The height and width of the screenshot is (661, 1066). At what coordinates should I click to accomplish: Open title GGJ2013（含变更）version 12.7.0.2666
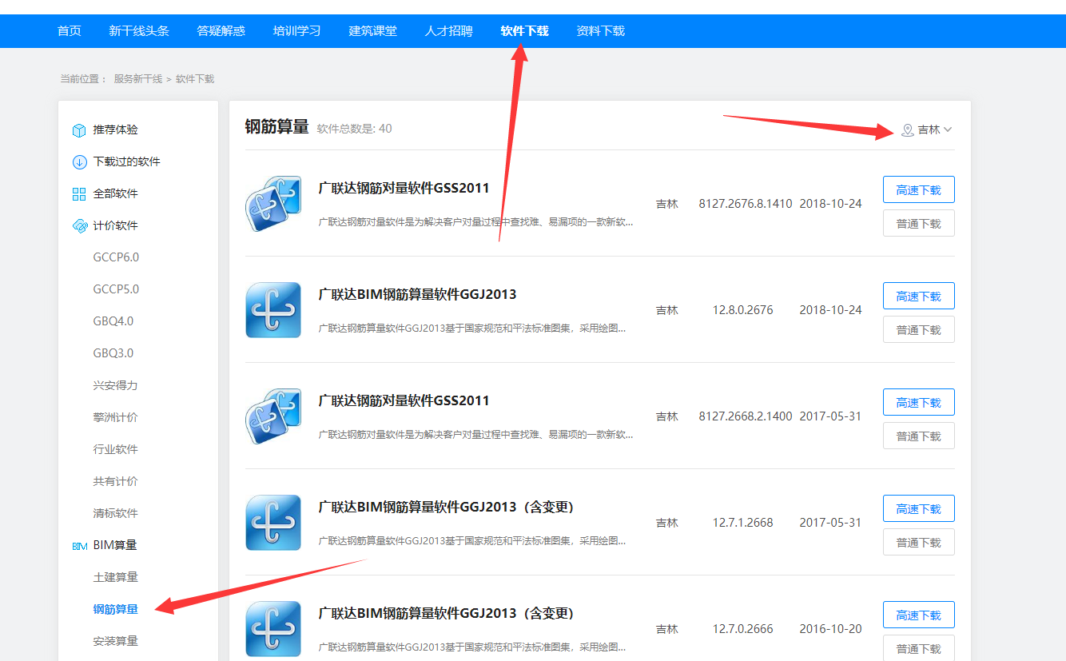[x=446, y=614]
